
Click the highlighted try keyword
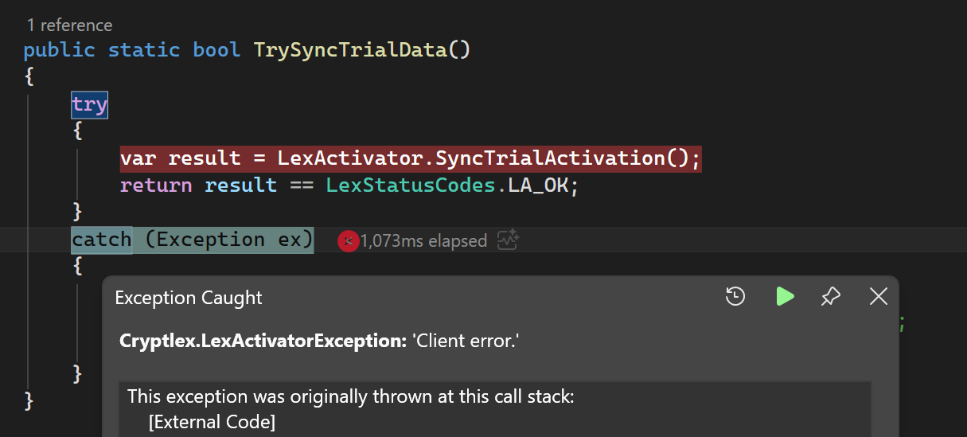point(89,105)
